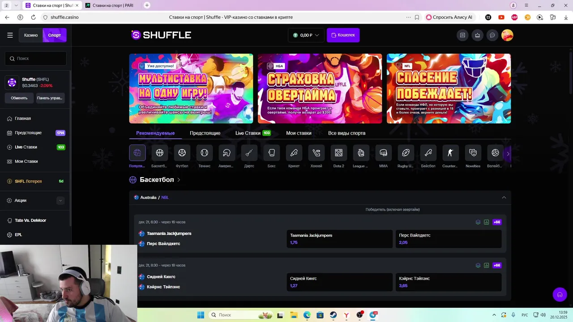This screenshot has width=573, height=322.
Task: Select the Boxing sport icon
Action: pos(271,153)
